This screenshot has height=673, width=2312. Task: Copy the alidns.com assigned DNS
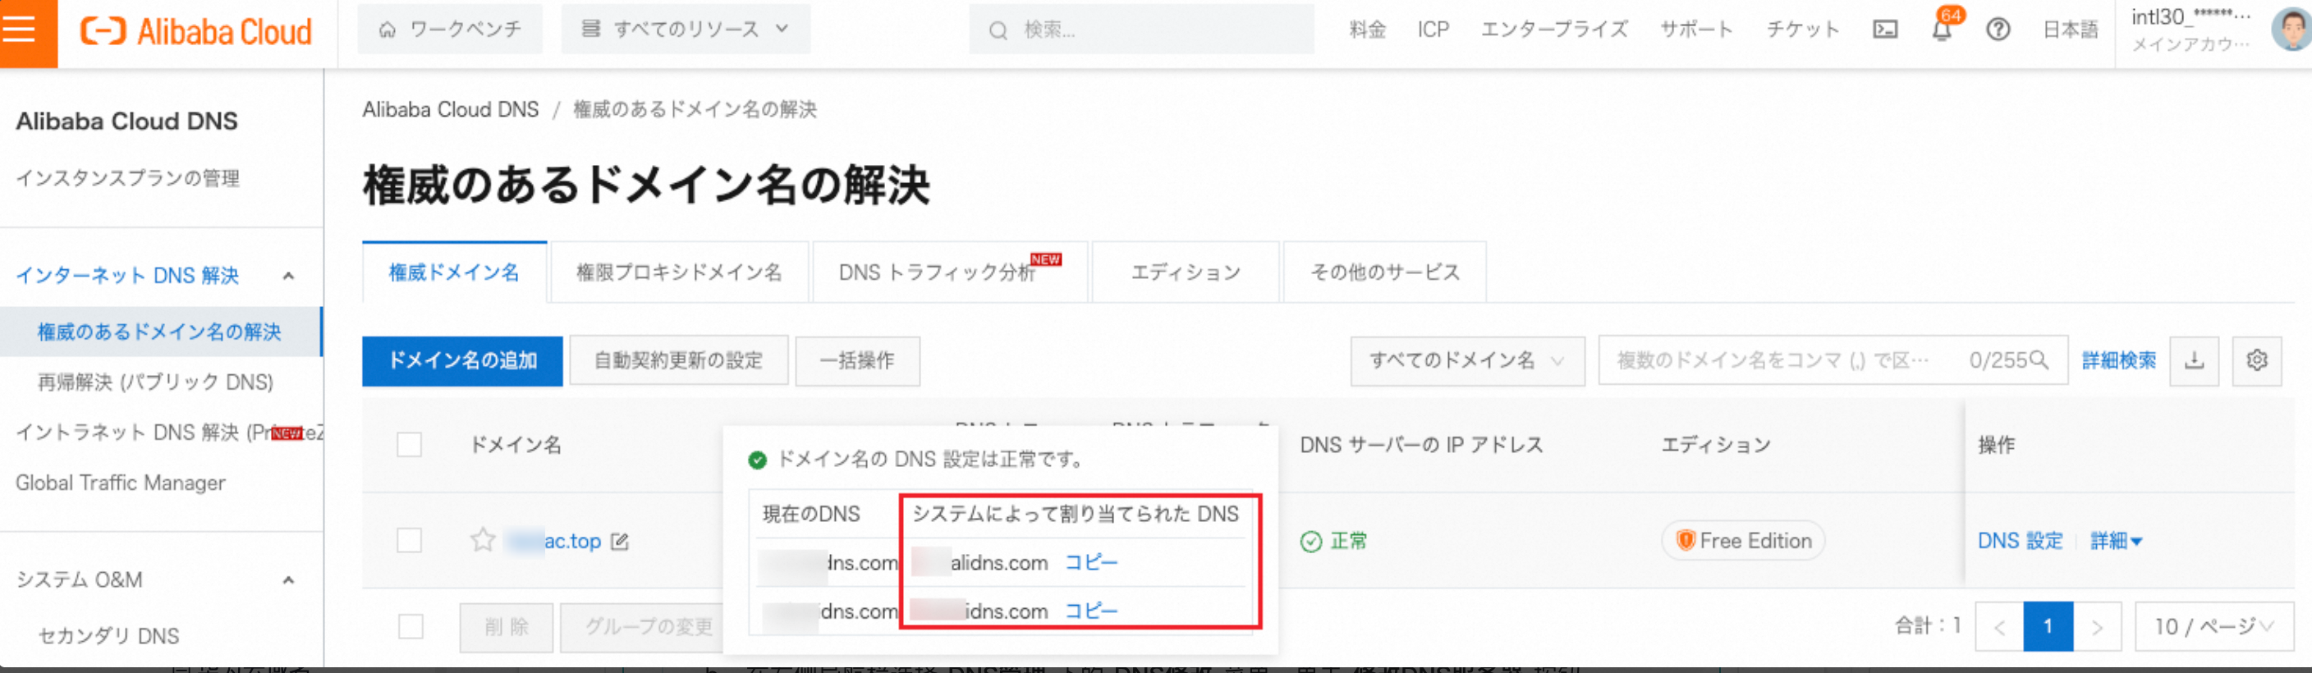[1090, 563]
